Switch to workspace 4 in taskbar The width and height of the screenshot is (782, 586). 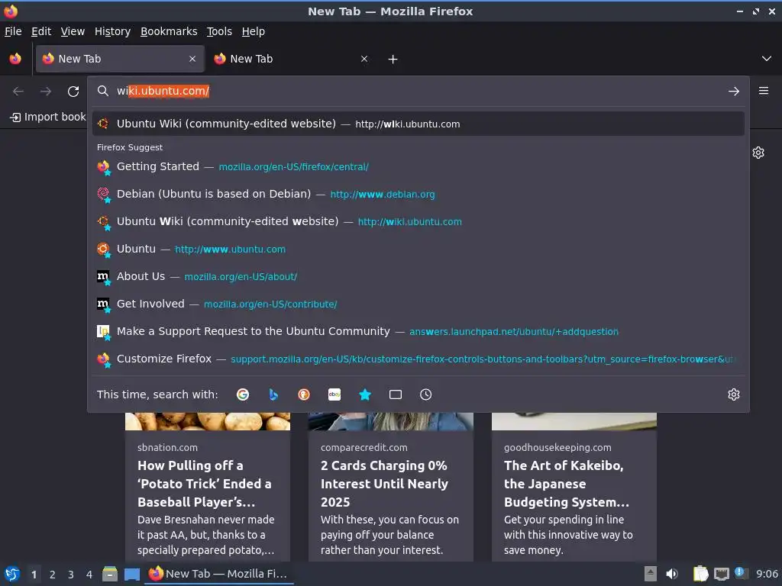click(89, 575)
